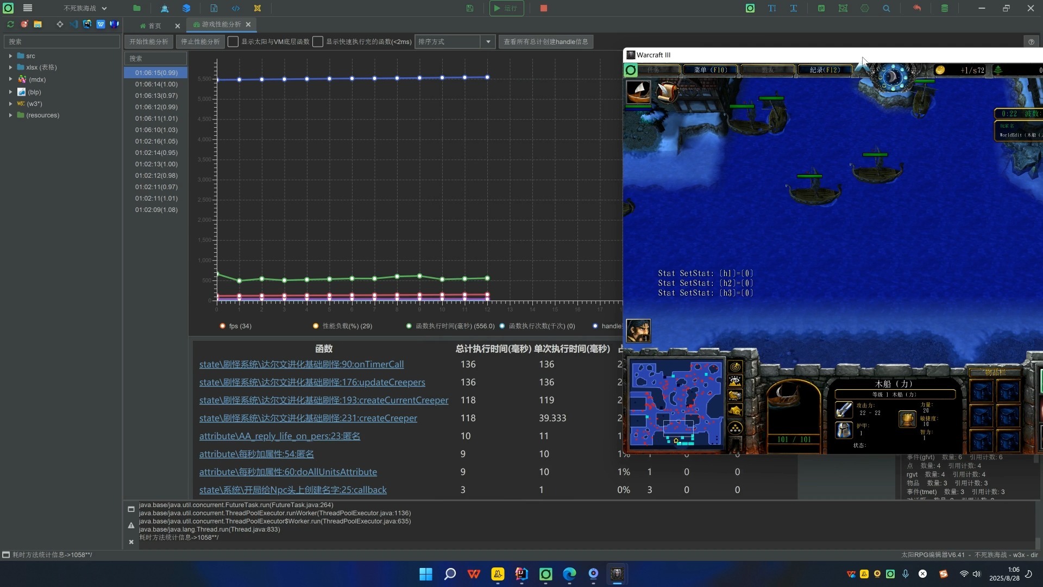Open 纪录(F12) in the Warcraft III window
This screenshot has width=1043, height=587.
[825, 70]
